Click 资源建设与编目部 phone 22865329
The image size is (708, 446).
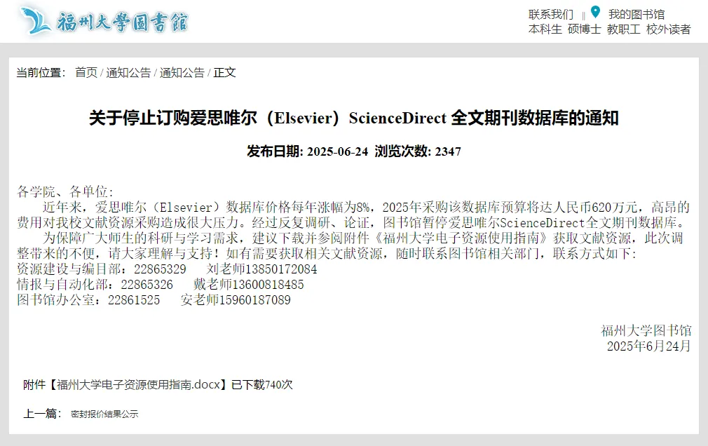pyautogui.click(x=160, y=269)
